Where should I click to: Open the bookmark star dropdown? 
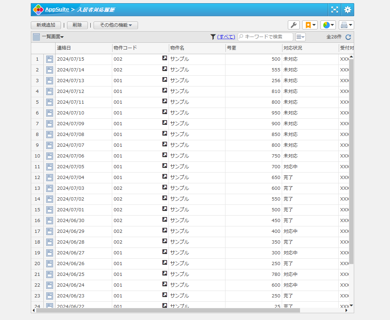click(x=310, y=25)
